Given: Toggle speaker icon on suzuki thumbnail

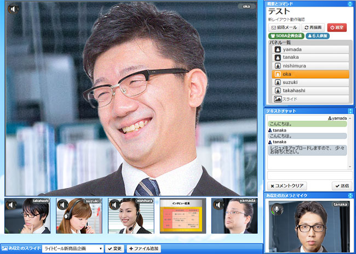Looking at the screenshot, I should (x=62, y=205).
